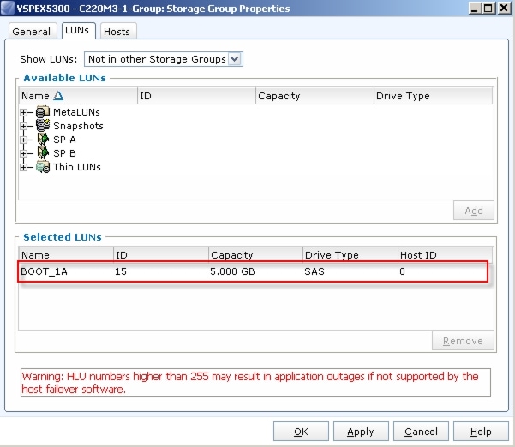Confirm with the OK button

(x=301, y=432)
